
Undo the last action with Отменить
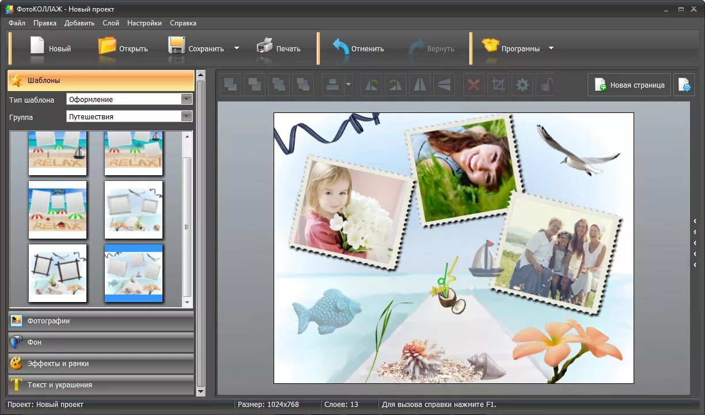click(341, 47)
